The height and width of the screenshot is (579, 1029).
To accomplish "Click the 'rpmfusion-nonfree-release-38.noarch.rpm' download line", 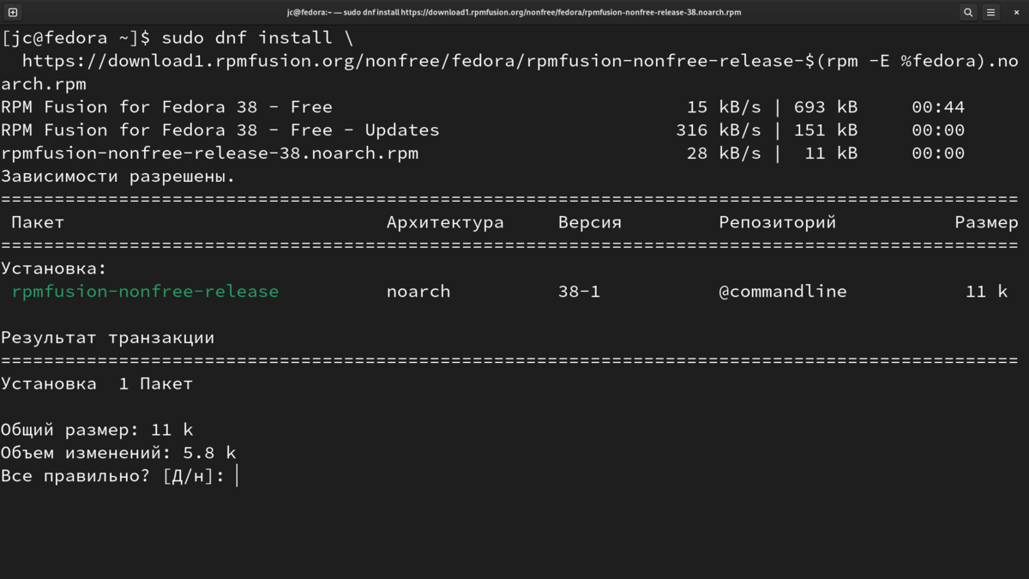I will click(210, 154).
